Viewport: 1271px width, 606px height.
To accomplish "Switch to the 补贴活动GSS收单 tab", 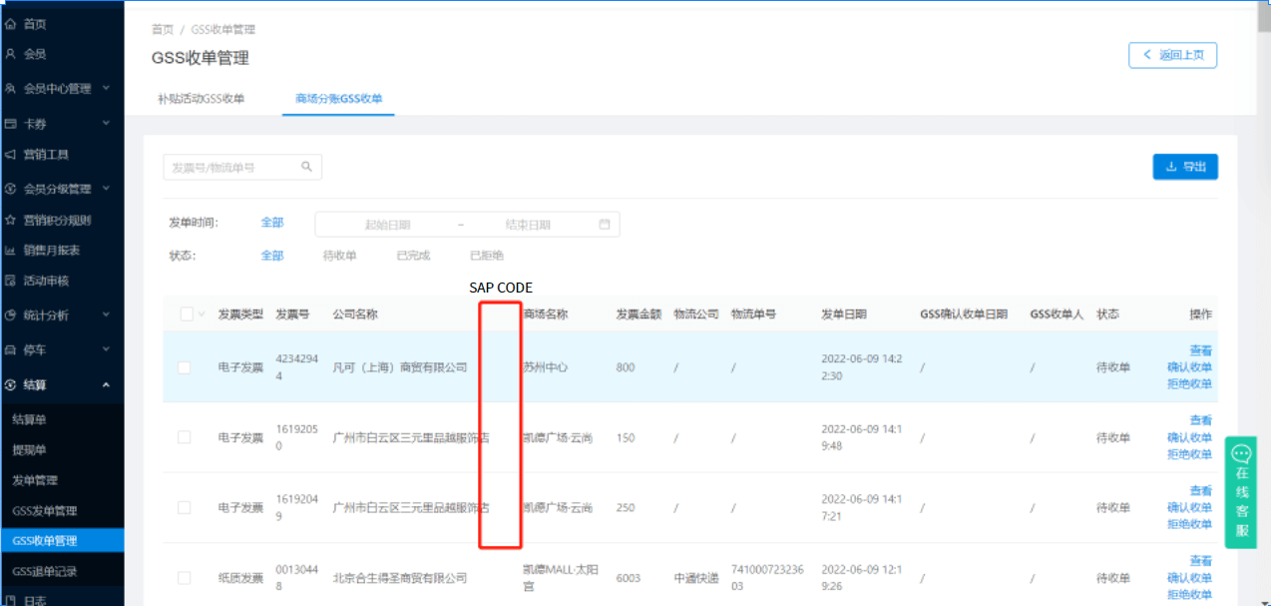I will point(202,99).
